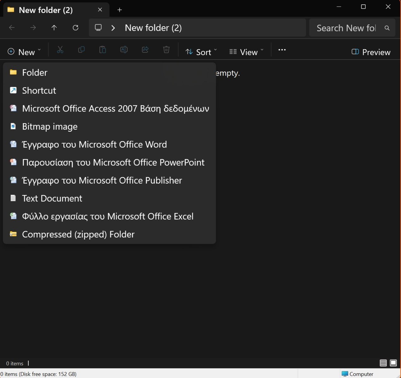Create a new Folder from menu

109,72
